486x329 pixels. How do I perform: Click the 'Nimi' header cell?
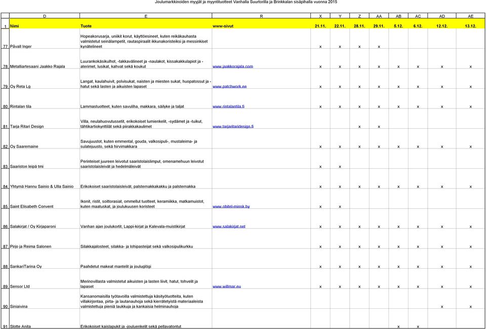pyautogui.click(x=45, y=24)
